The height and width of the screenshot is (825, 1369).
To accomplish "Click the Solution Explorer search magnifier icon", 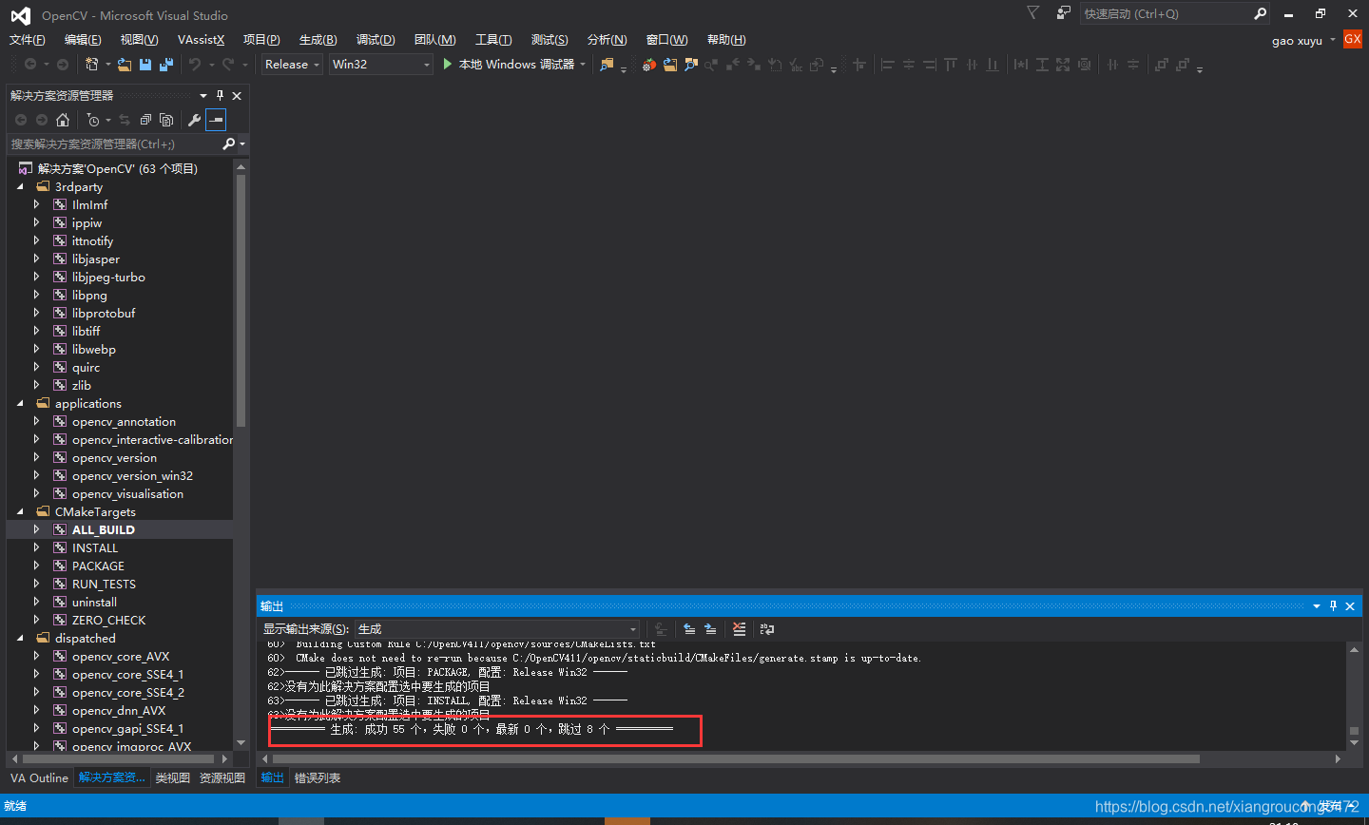I will point(228,144).
